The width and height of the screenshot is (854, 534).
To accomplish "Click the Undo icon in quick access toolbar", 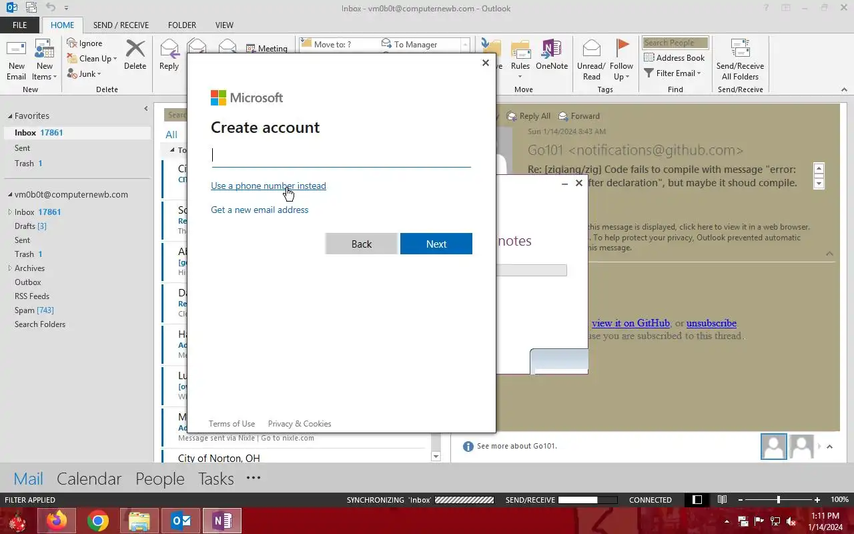I will point(51,8).
